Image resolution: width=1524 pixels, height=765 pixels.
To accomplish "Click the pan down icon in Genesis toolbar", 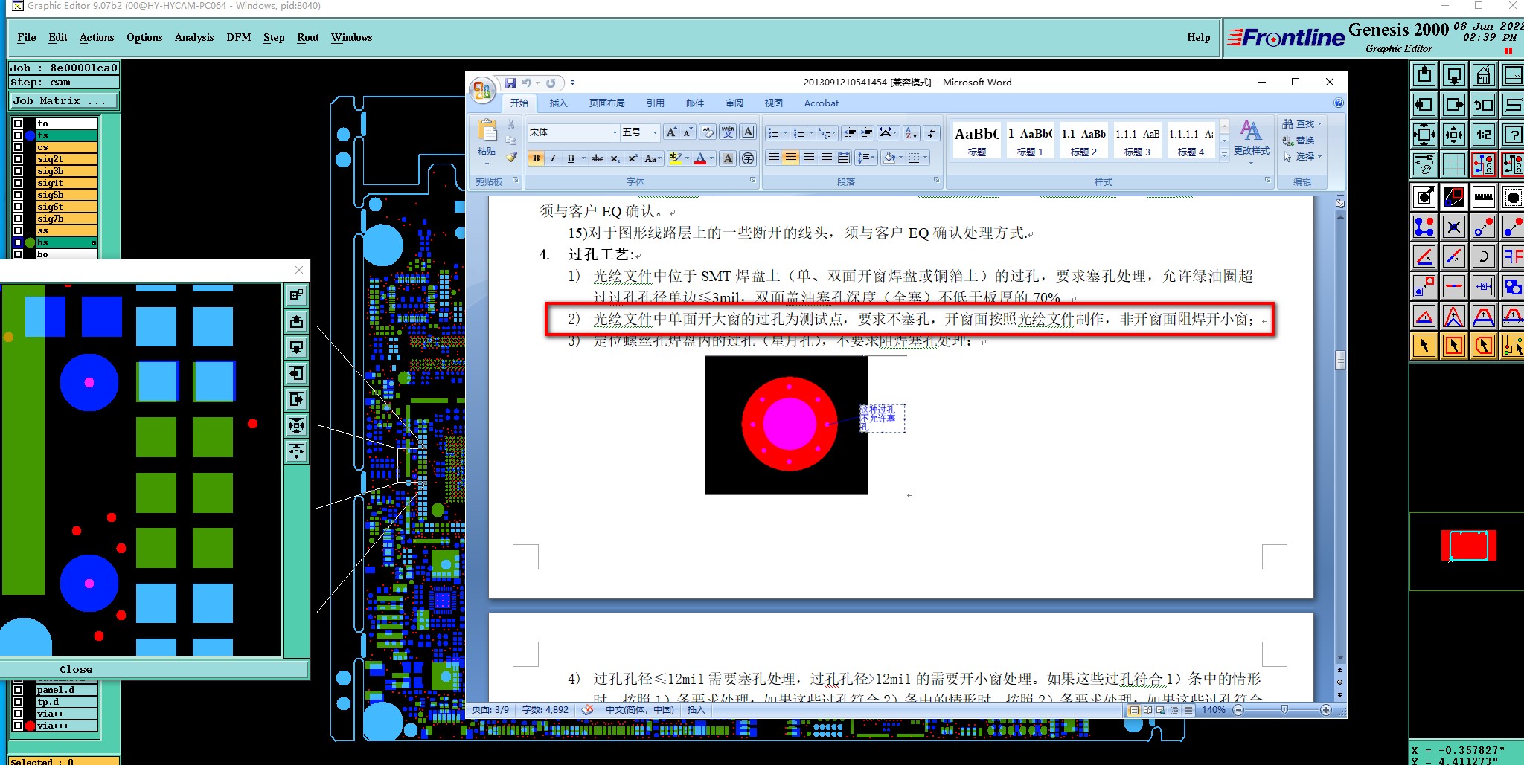I will [x=1454, y=75].
